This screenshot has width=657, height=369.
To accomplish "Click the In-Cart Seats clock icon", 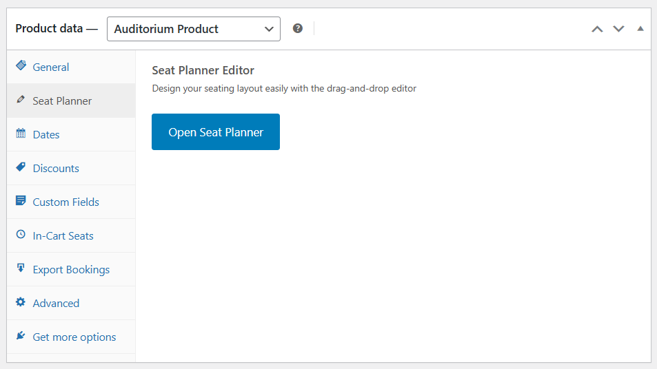I will coord(21,235).
